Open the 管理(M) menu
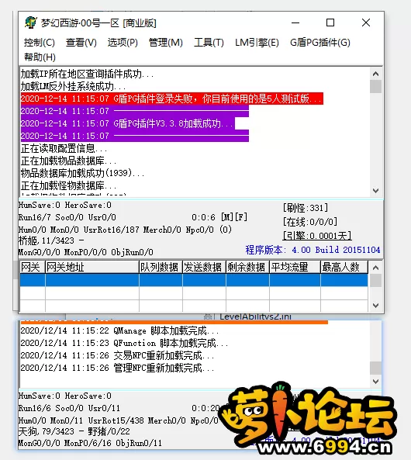This screenshot has height=460, width=411. point(166,43)
